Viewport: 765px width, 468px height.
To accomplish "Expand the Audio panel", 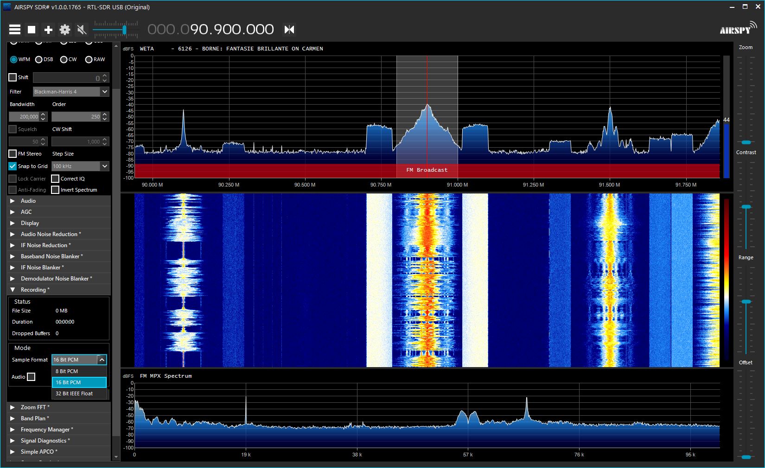I will click(x=59, y=201).
